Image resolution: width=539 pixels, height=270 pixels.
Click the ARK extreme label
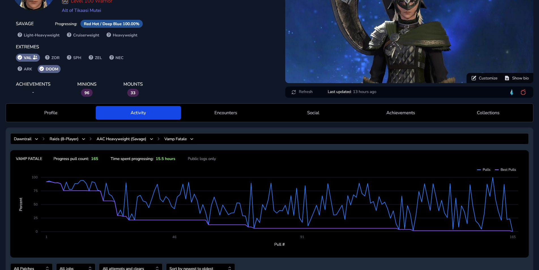point(28,69)
